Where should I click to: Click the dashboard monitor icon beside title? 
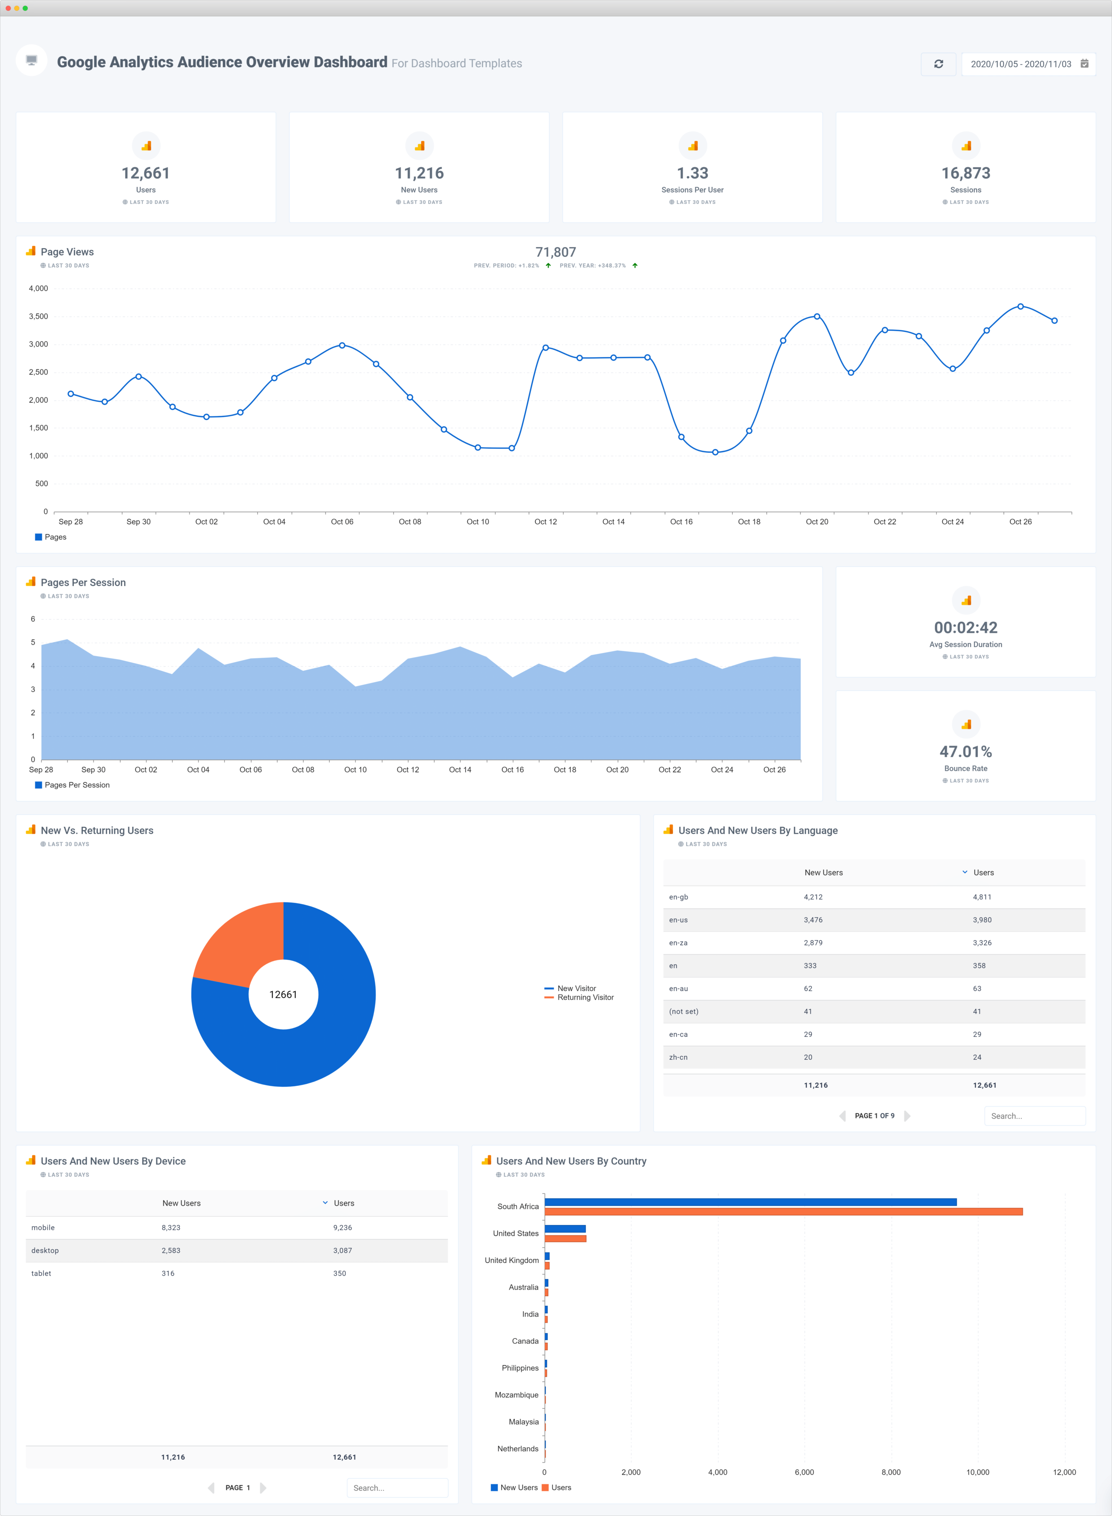click(32, 60)
